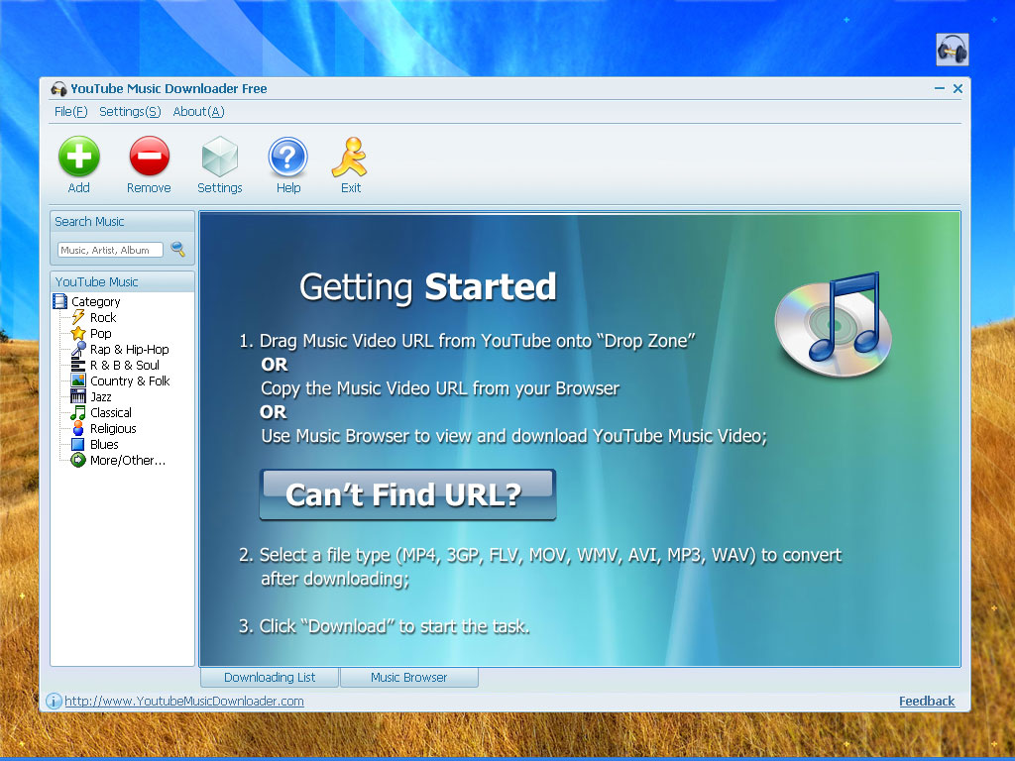Select the More/Other... category label
This screenshot has width=1015, height=761.
128,460
